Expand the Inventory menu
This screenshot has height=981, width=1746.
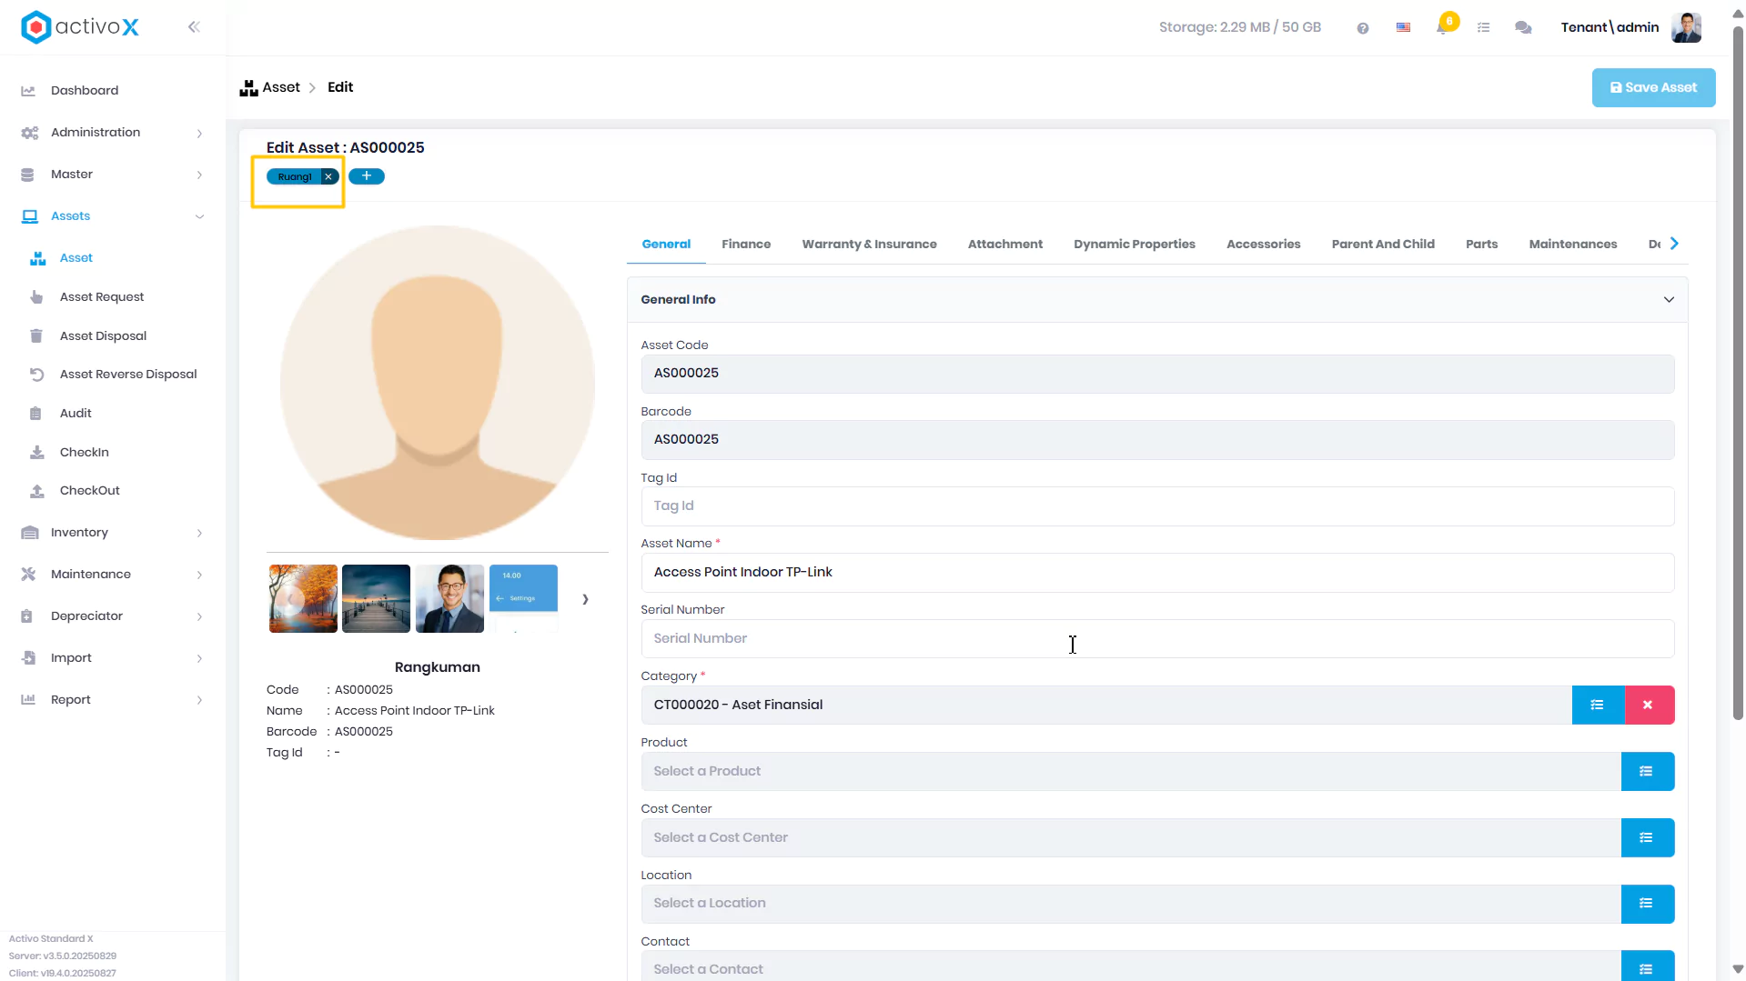[x=113, y=533]
